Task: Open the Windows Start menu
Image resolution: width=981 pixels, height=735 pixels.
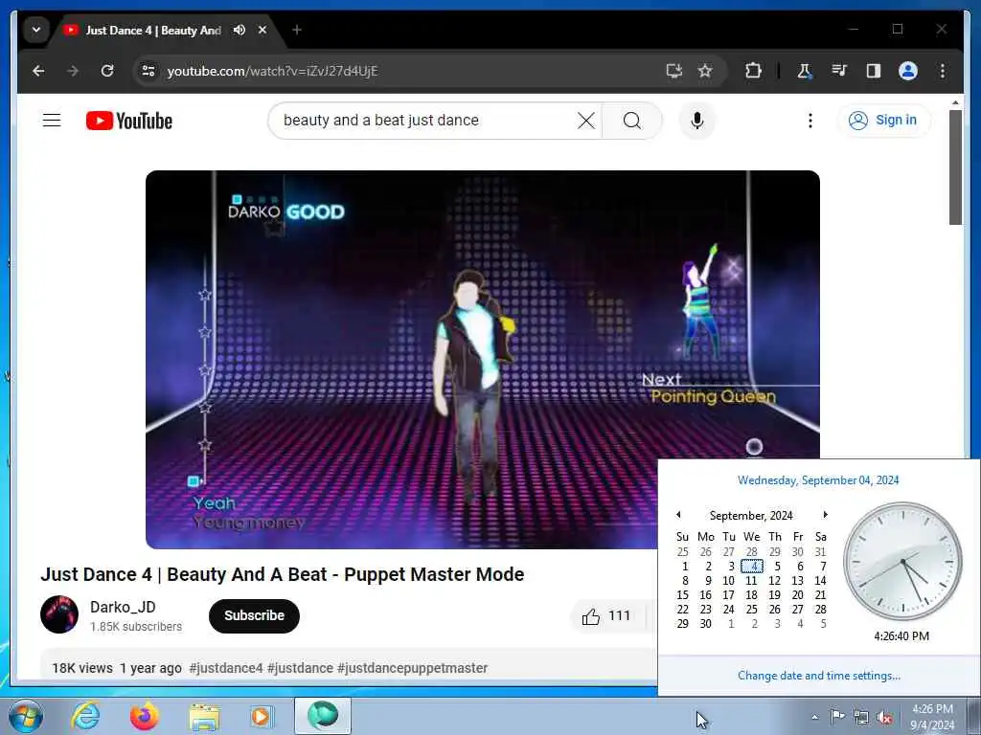Action: pos(25,716)
